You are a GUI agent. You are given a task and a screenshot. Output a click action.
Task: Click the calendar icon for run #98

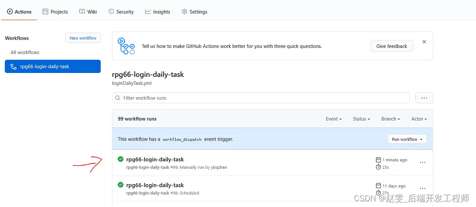pos(378,185)
